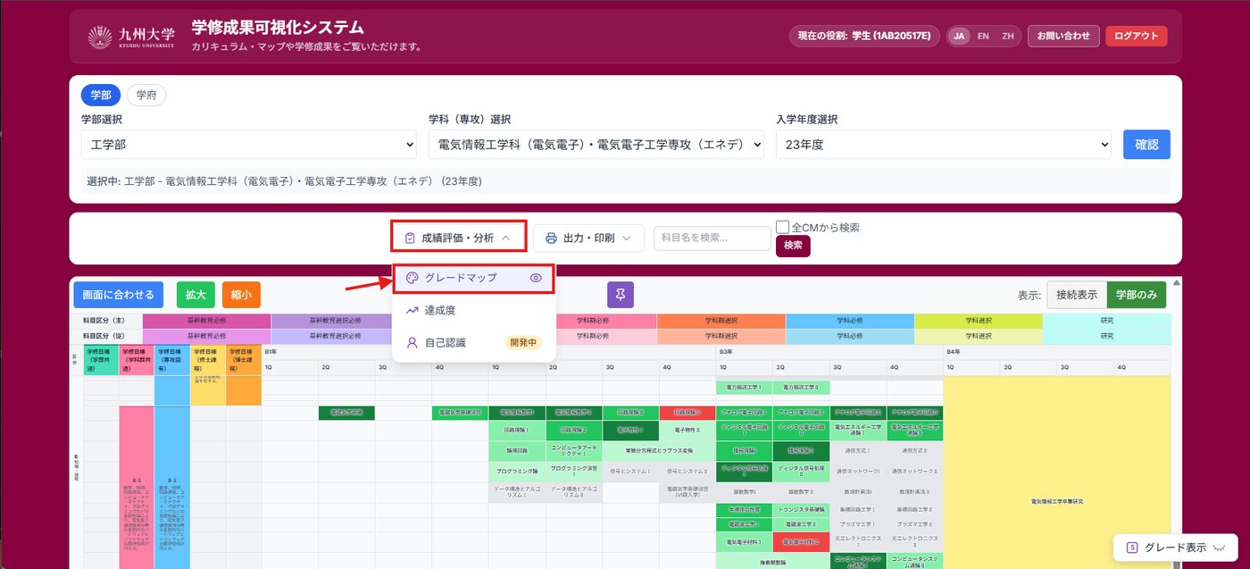This screenshot has width=1250, height=569.
Task: Switch language to JA
Action: [959, 36]
